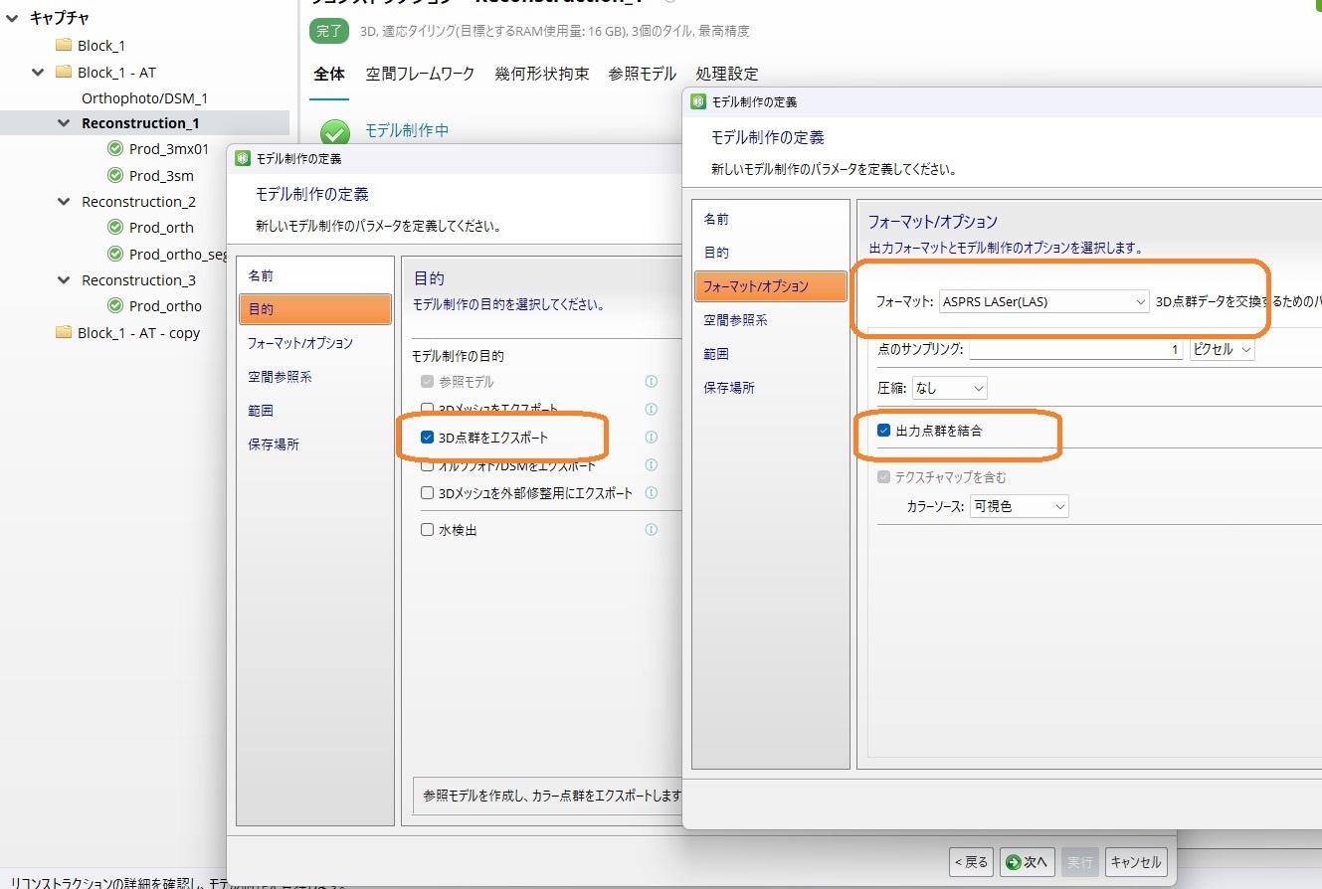Collapse the Block_1 - AT tree node

pos(38,73)
